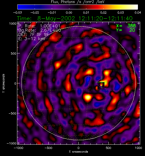The image size is (145, 156).
Task: Click the 0.02 colorbar tick label
Action: point(103,12)
